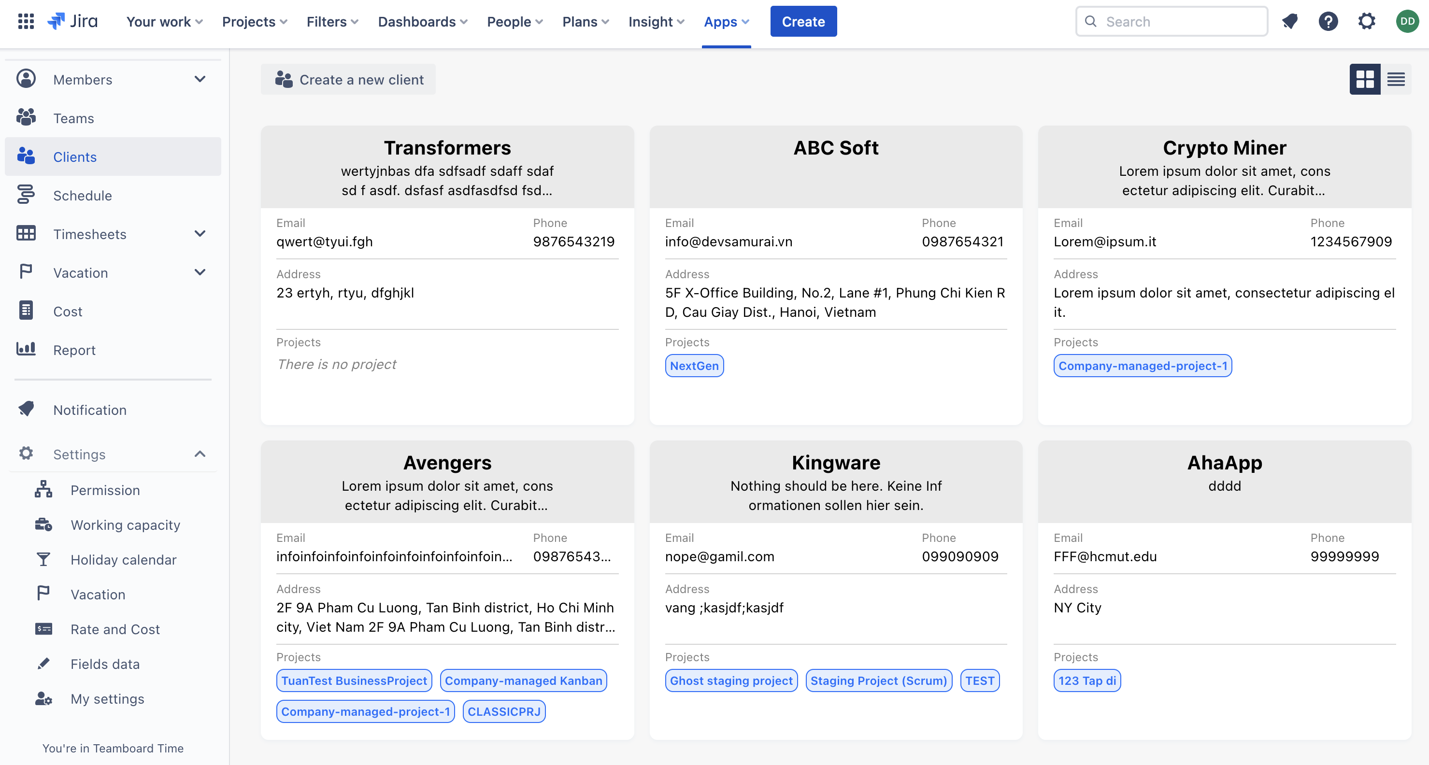
Task: Collapse the Settings section chevron
Action: pyautogui.click(x=200, y=454)
